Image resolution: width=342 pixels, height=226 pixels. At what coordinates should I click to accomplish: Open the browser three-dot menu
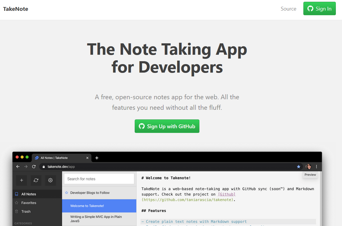[x=316, y=166]
